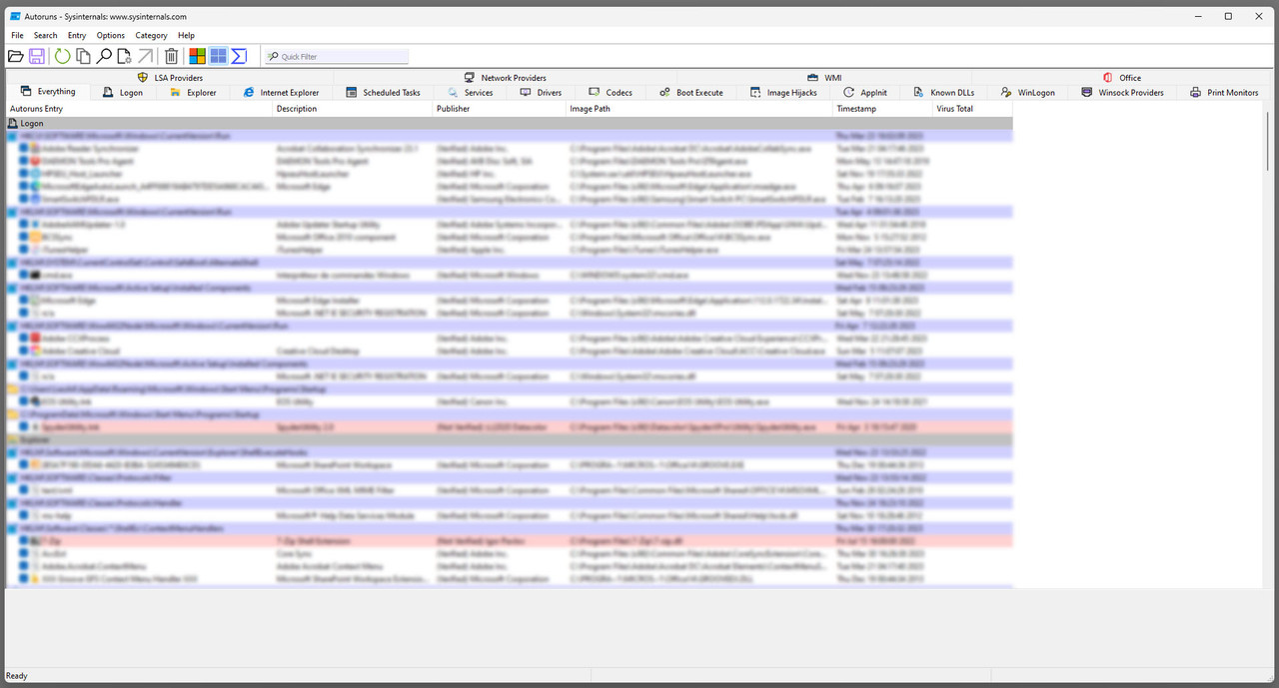
Task: Switch to the Winsock Providers tab
Action: 1123,93
